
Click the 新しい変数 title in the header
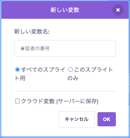tap(65, 10)
